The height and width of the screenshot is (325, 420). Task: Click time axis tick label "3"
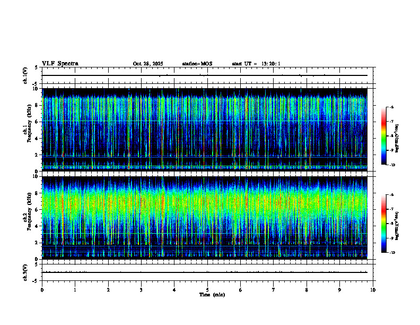141,290
